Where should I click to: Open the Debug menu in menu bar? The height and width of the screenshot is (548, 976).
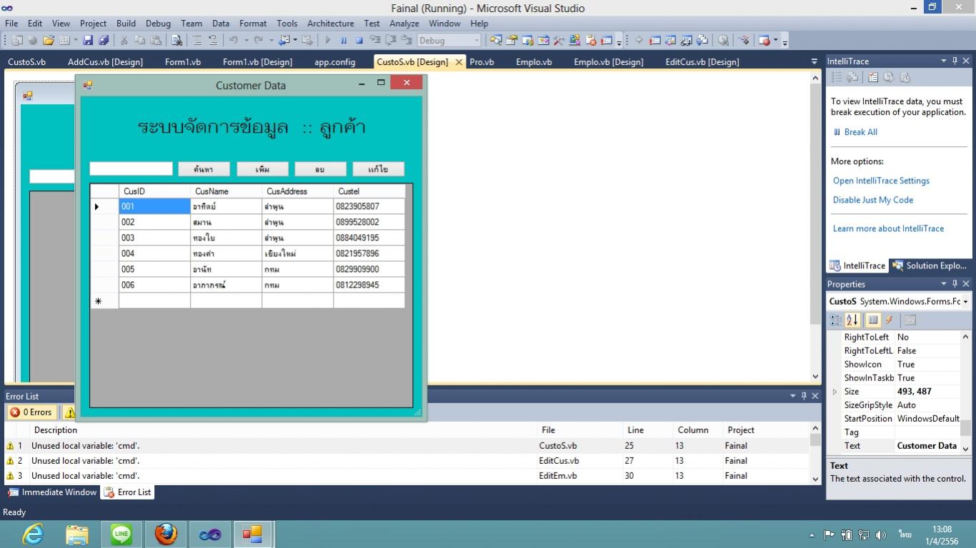tap(158, 24)
